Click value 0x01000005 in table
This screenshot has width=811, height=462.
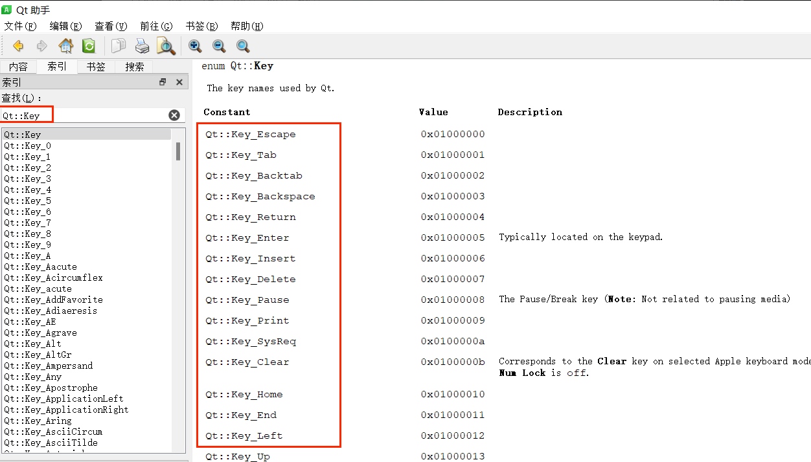pyautogui.click(x=453, y=238)
